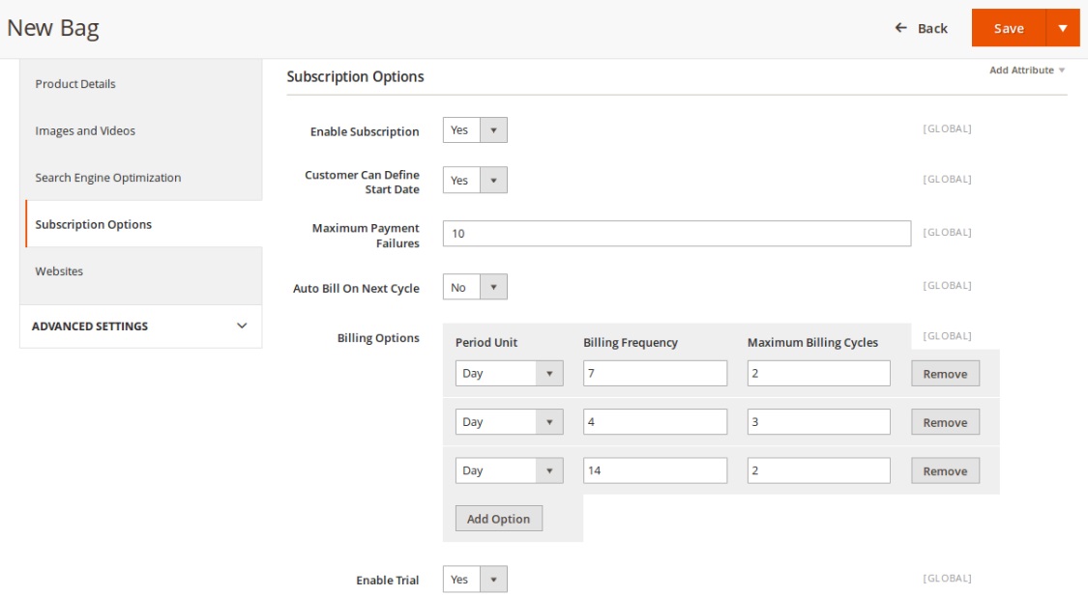This screenshot has height=596, width=1088.
Task: Switch to Images and Videos tab
Action: [x=141, y=130]
